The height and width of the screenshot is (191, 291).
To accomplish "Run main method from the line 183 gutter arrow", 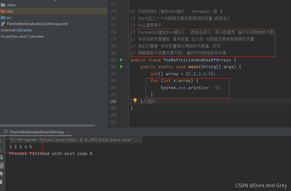I will click(121, 67).
